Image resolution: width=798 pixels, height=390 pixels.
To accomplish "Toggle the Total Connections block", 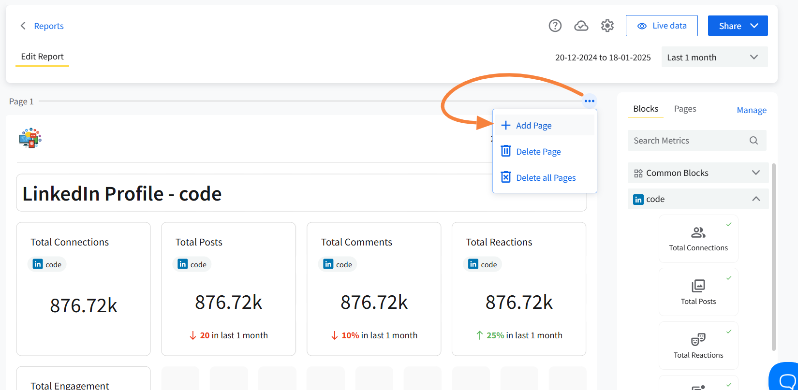I will click(x=698, y=239).
